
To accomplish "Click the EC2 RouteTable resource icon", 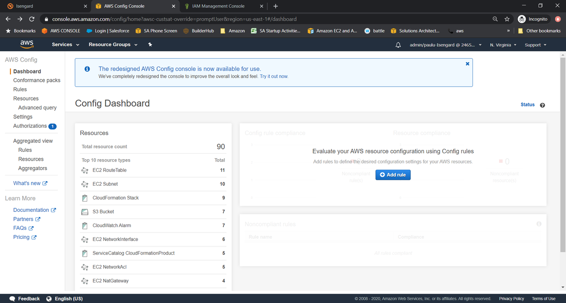I will (x=85, y=170).
